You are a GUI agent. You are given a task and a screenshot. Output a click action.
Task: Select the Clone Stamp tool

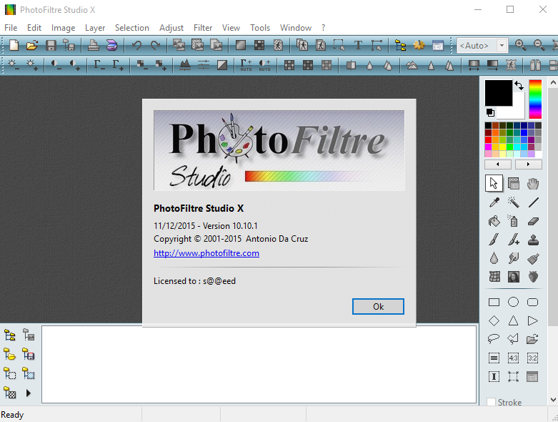[x=532, y=240]
